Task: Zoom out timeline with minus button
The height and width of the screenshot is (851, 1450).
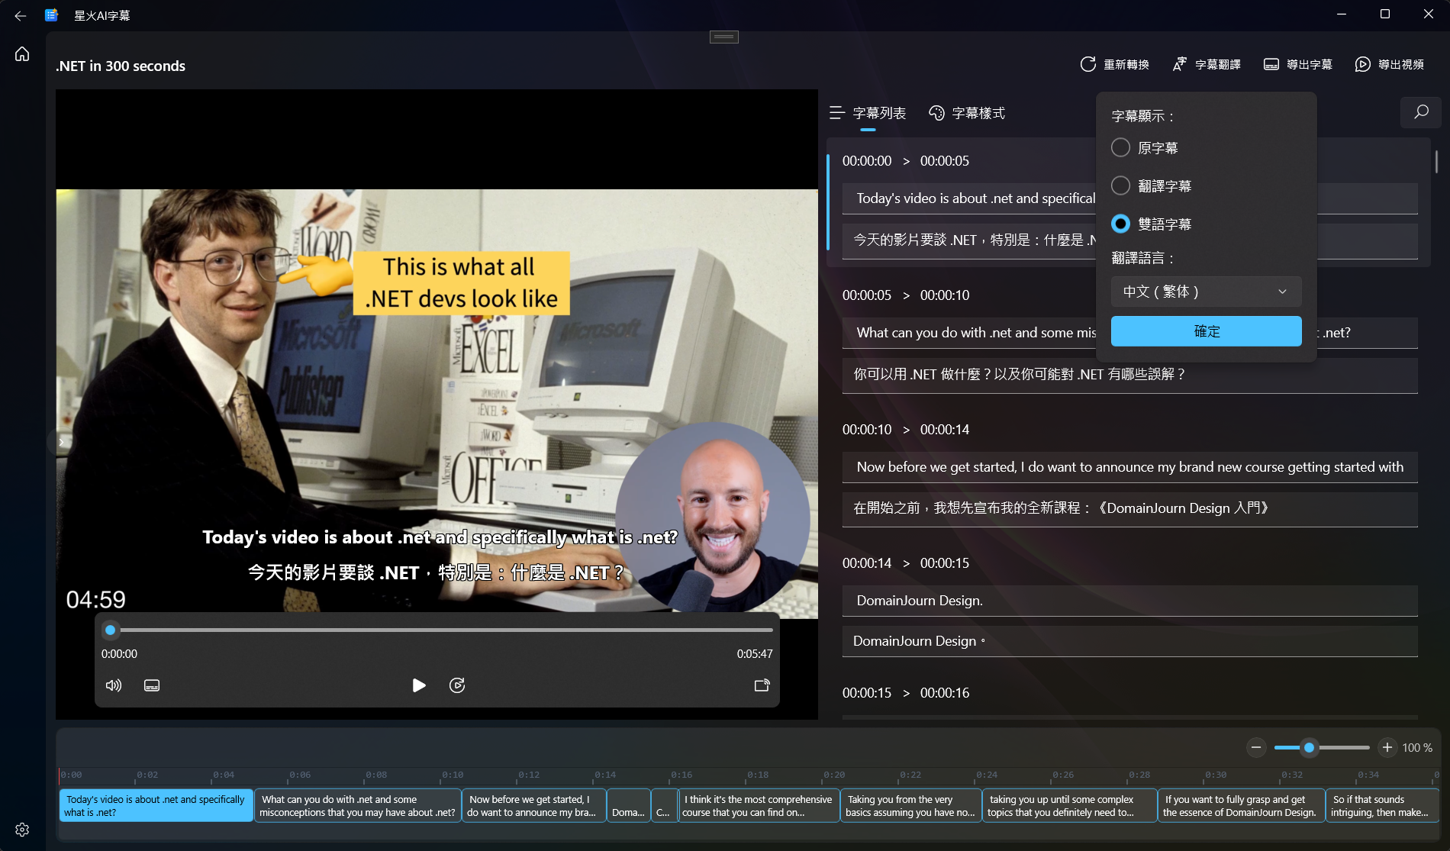Action: [1256, 747]
